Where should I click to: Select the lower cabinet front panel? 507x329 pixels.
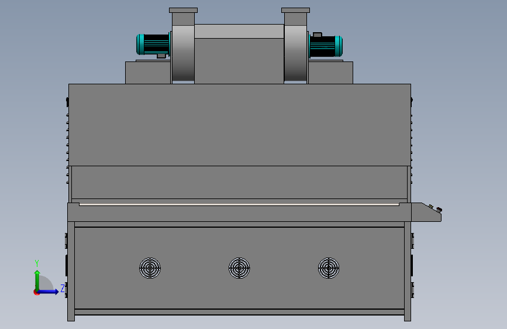pos(240,268)
